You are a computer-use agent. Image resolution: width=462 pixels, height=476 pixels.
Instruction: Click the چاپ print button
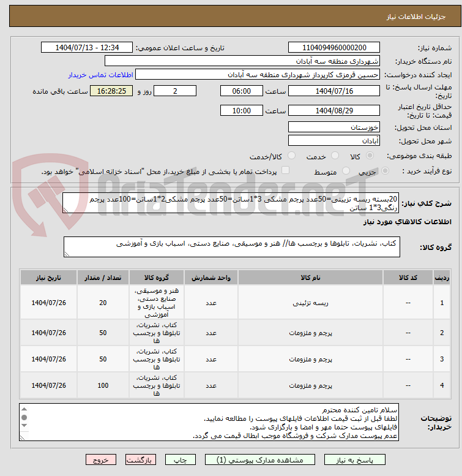181,460
